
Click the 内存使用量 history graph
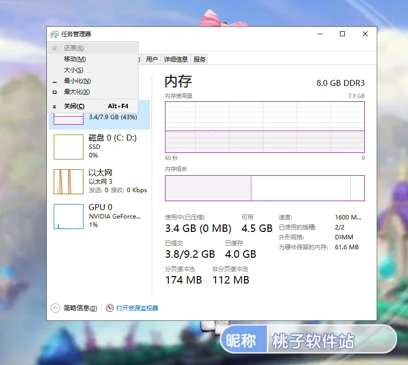pos(264,127)
